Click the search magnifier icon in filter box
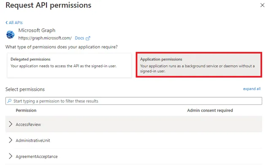This screenshot has width=266, height=165. coord(9,101)
